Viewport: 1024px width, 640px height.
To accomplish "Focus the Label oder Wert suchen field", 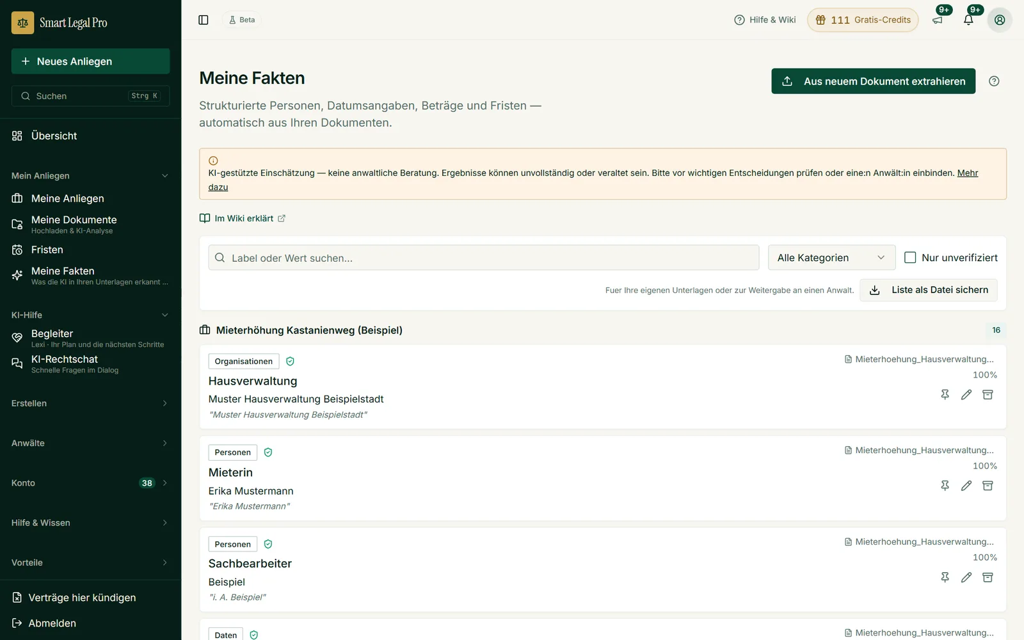I will (x=484, y=257).
